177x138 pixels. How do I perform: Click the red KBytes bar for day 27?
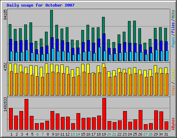146,127
